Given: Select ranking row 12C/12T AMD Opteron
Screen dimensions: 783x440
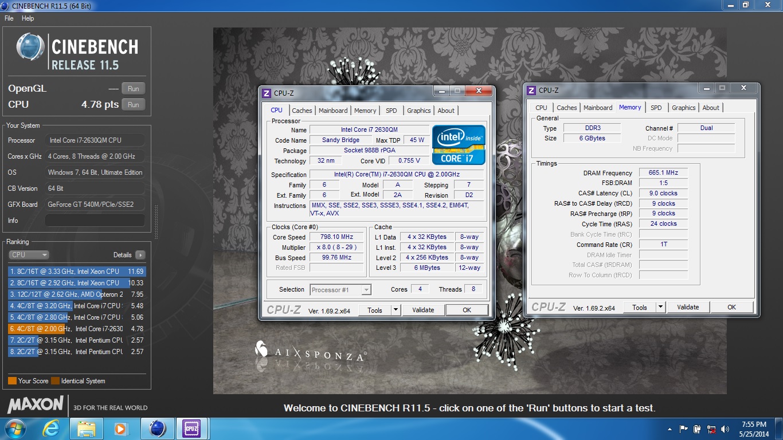Looking at the screenshot, I should click(77, 294).
